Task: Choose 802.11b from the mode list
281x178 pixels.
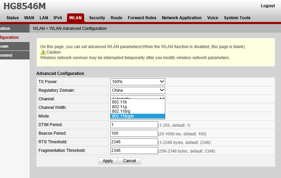Action: [138, 102]
